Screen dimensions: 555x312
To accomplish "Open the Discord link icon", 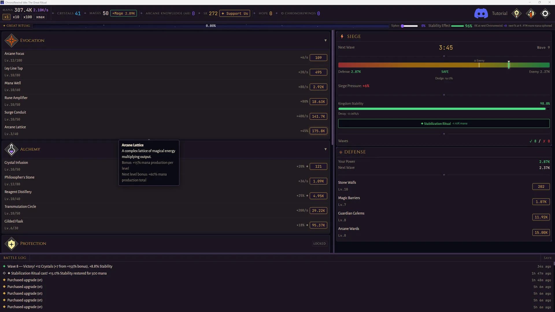I will point(481,13).
